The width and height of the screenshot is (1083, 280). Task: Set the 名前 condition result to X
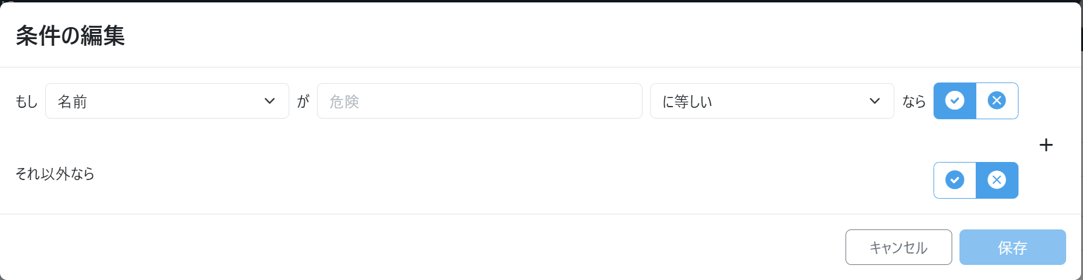[x=997, y=101]
